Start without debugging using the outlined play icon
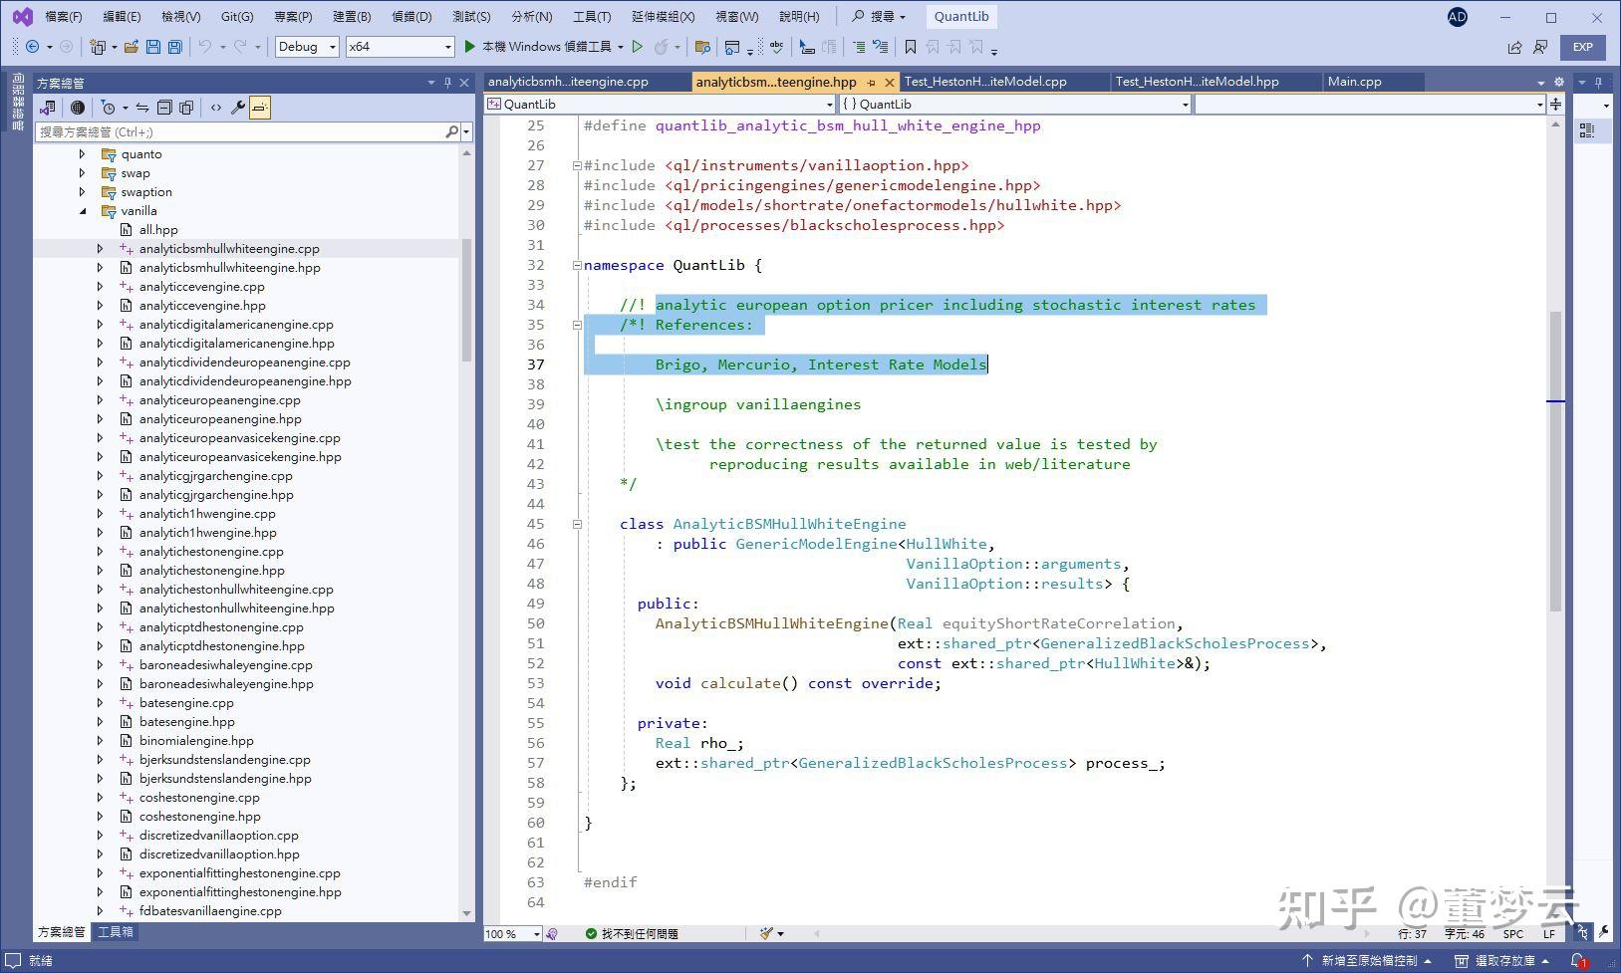The image size is (1621, 973). click(638, 47)
